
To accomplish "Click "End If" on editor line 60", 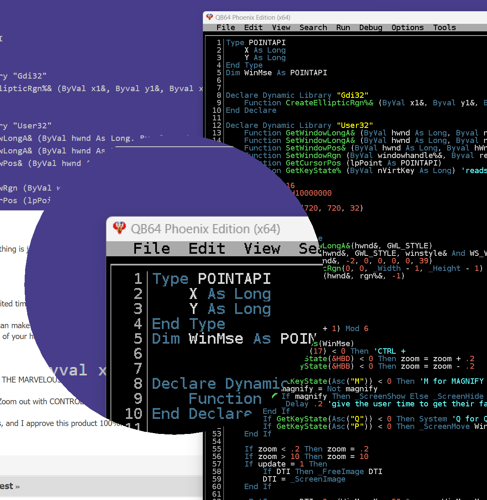I will tap(258, 487).
